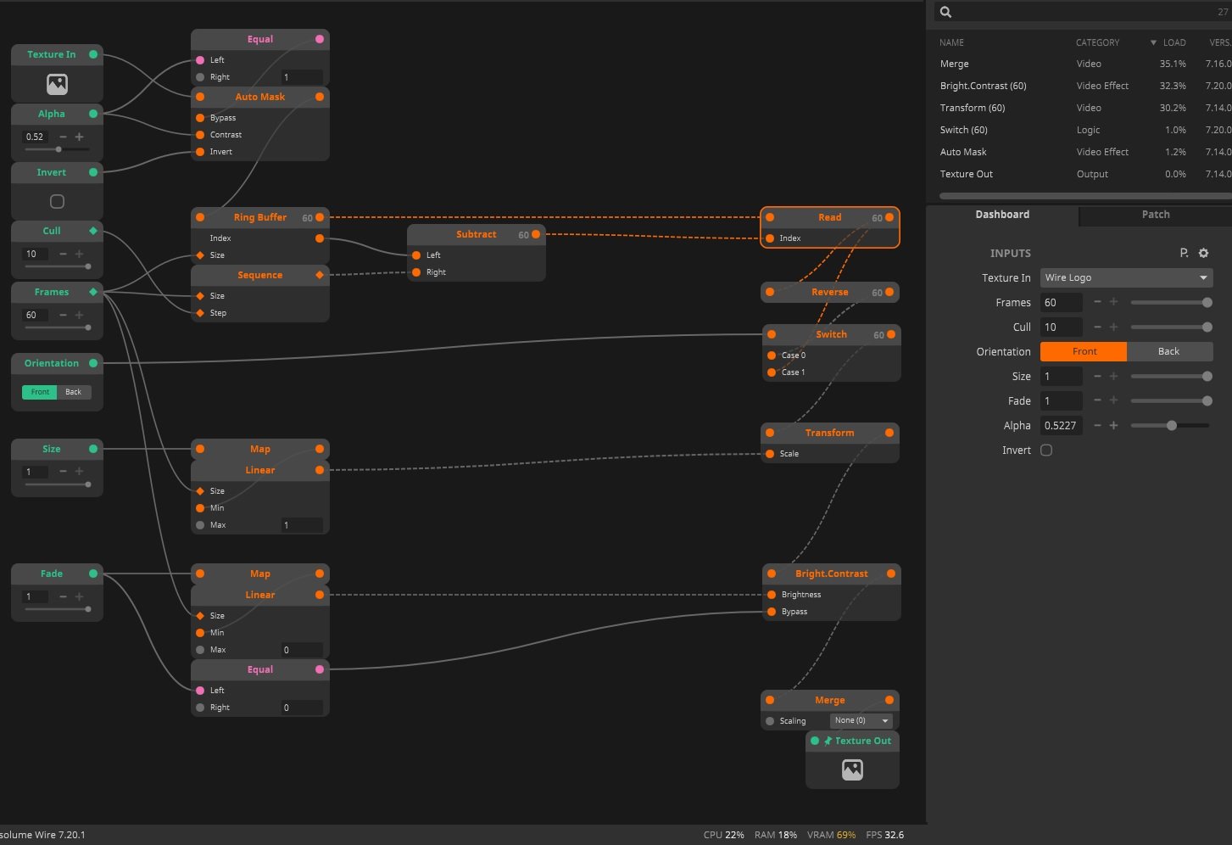Click the dashboard Alpha slider handle

coord(1171,426)
